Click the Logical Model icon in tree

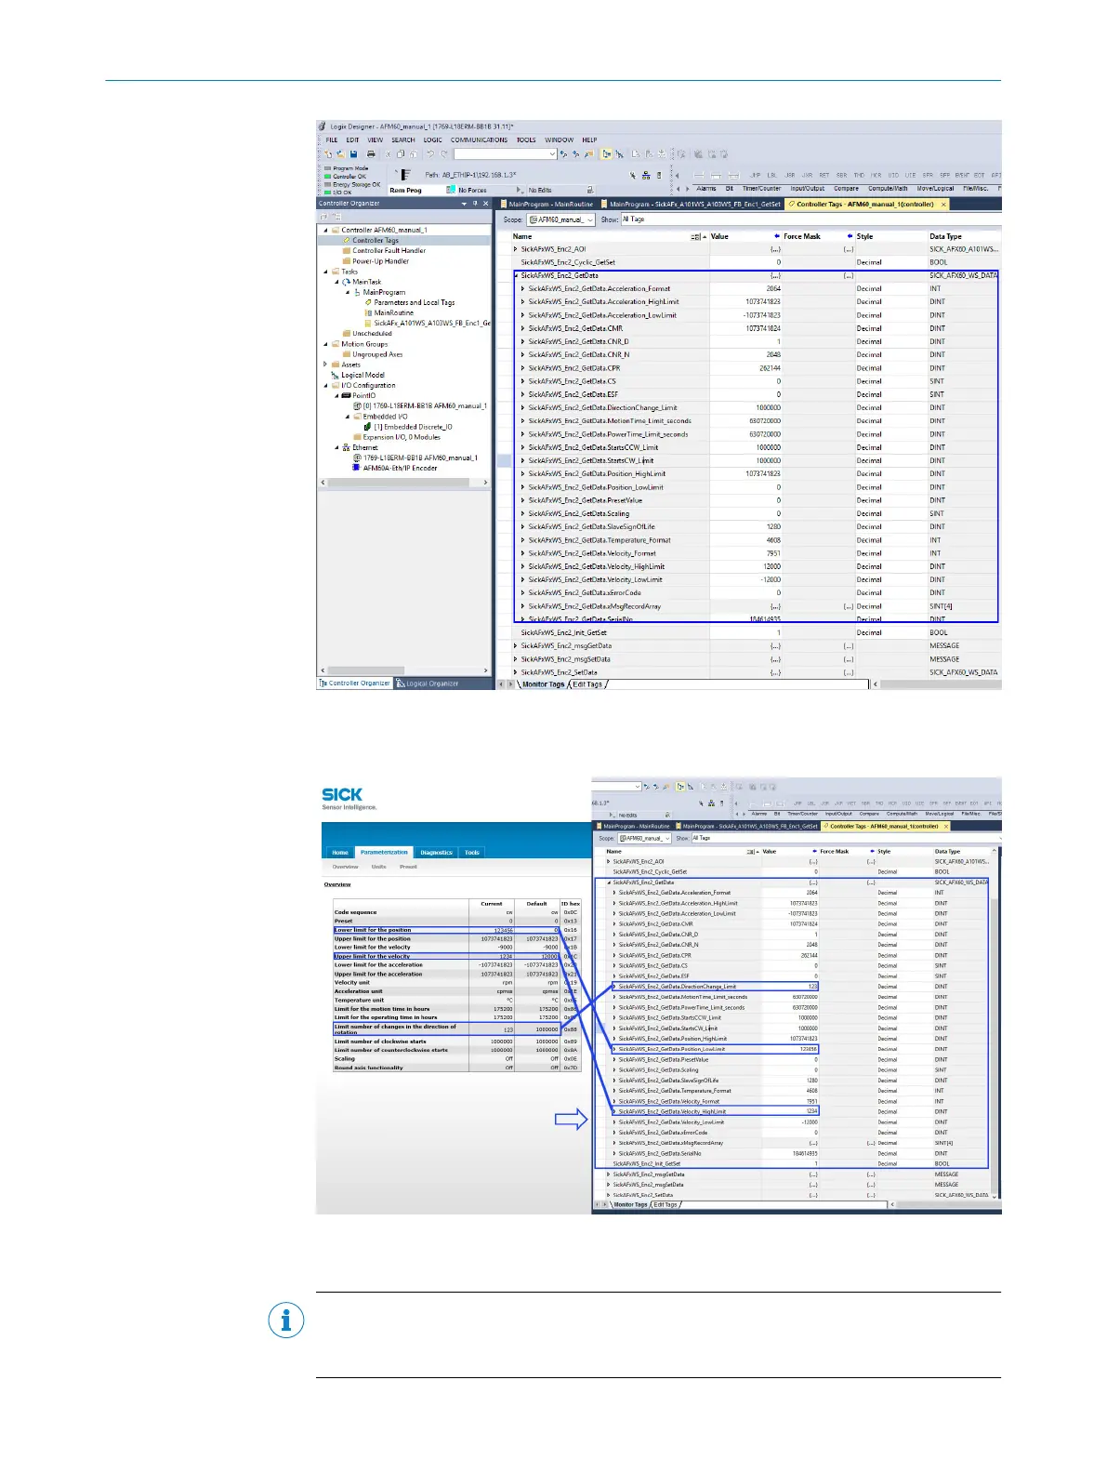coord(336,375)
